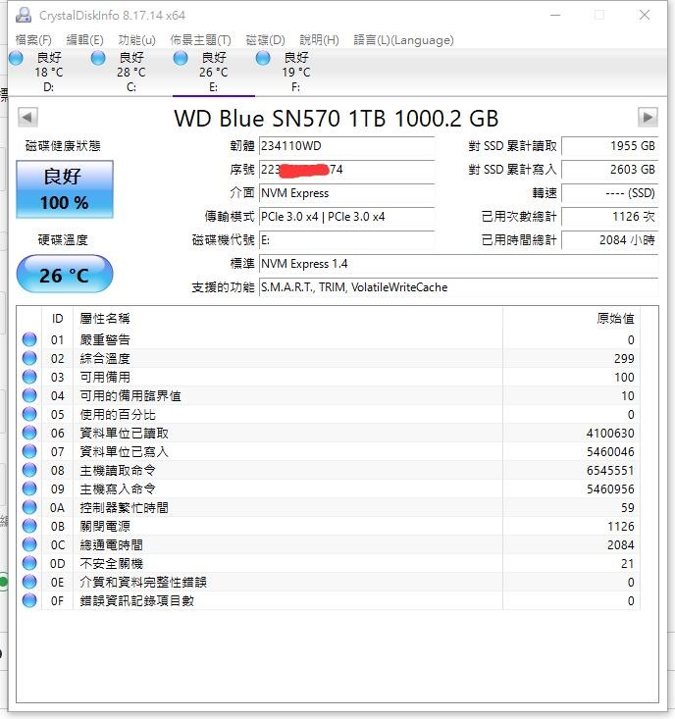The width and height of the screenshot is (675, 719).
Task: Click the ID column header
Action: coord(57,318)
